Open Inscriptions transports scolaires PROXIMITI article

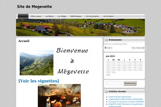tap(126, 102)
